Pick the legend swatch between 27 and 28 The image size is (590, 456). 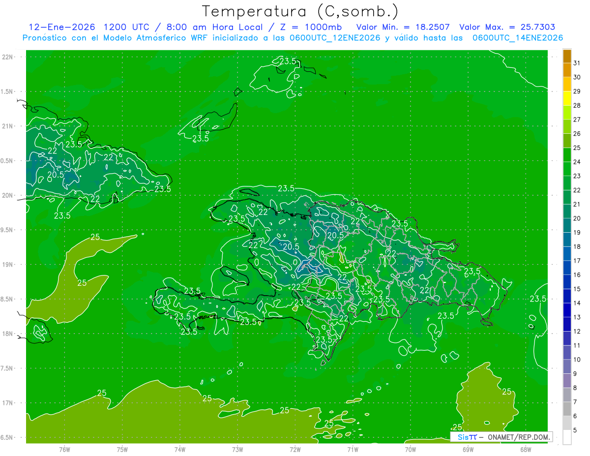coord(567,113)
